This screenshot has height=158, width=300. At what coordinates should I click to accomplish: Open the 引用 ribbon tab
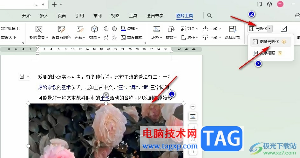79,16
